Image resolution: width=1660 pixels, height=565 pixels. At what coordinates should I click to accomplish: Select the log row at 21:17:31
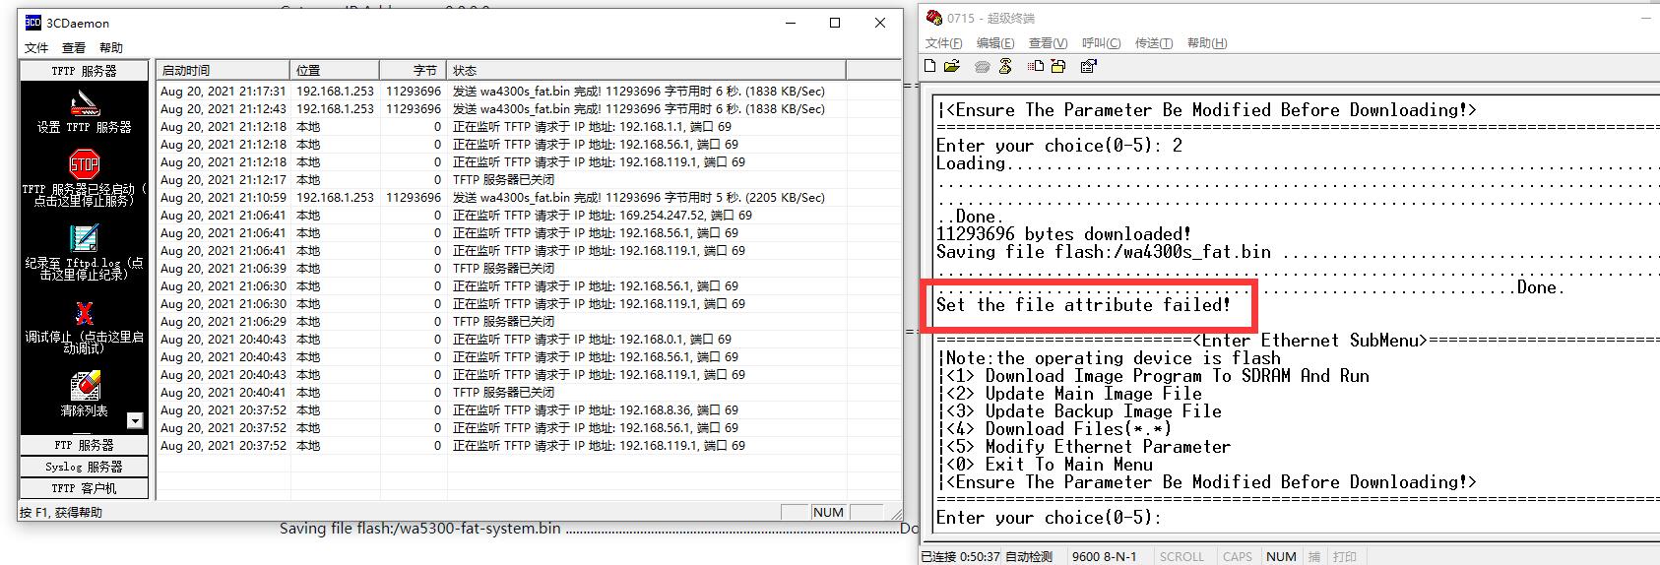pos(528,92)
